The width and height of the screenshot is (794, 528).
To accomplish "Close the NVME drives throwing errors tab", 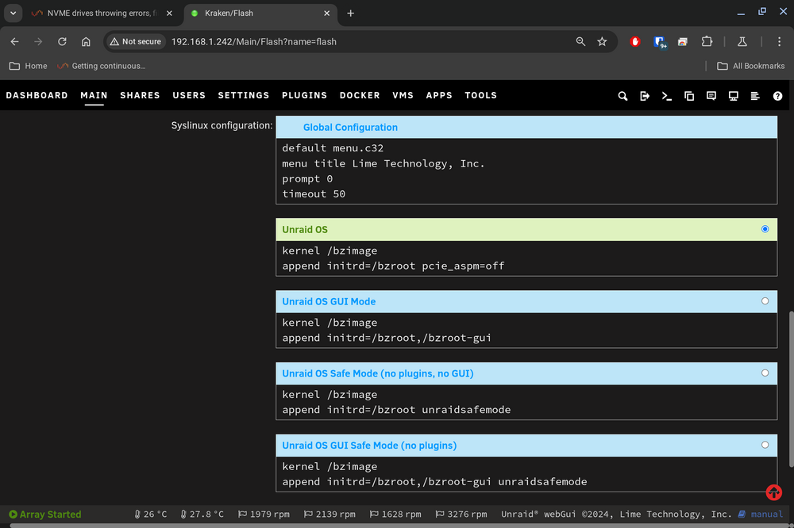I will coord(169,13).
